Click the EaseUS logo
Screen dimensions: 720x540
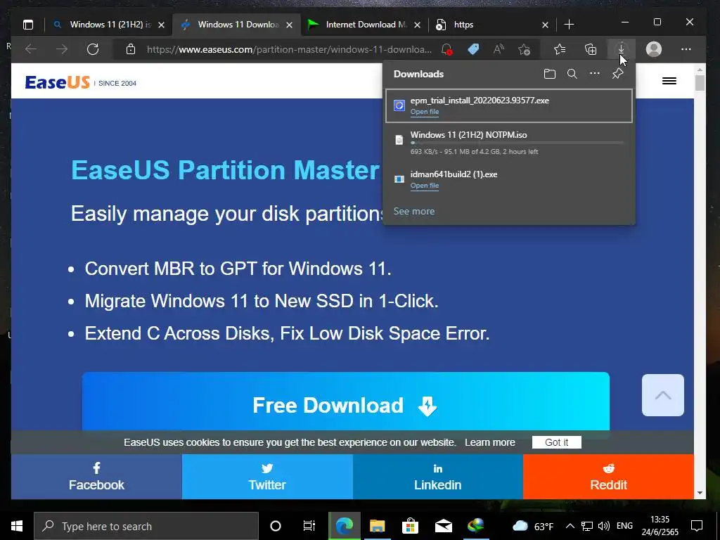coord(58,83)
